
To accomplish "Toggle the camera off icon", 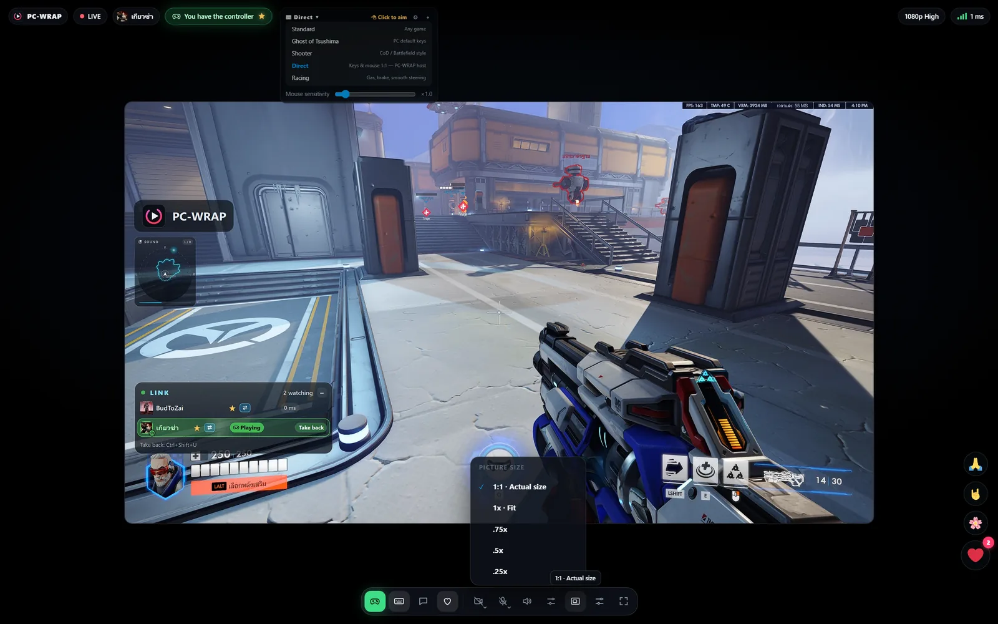I will coord(478,602).
